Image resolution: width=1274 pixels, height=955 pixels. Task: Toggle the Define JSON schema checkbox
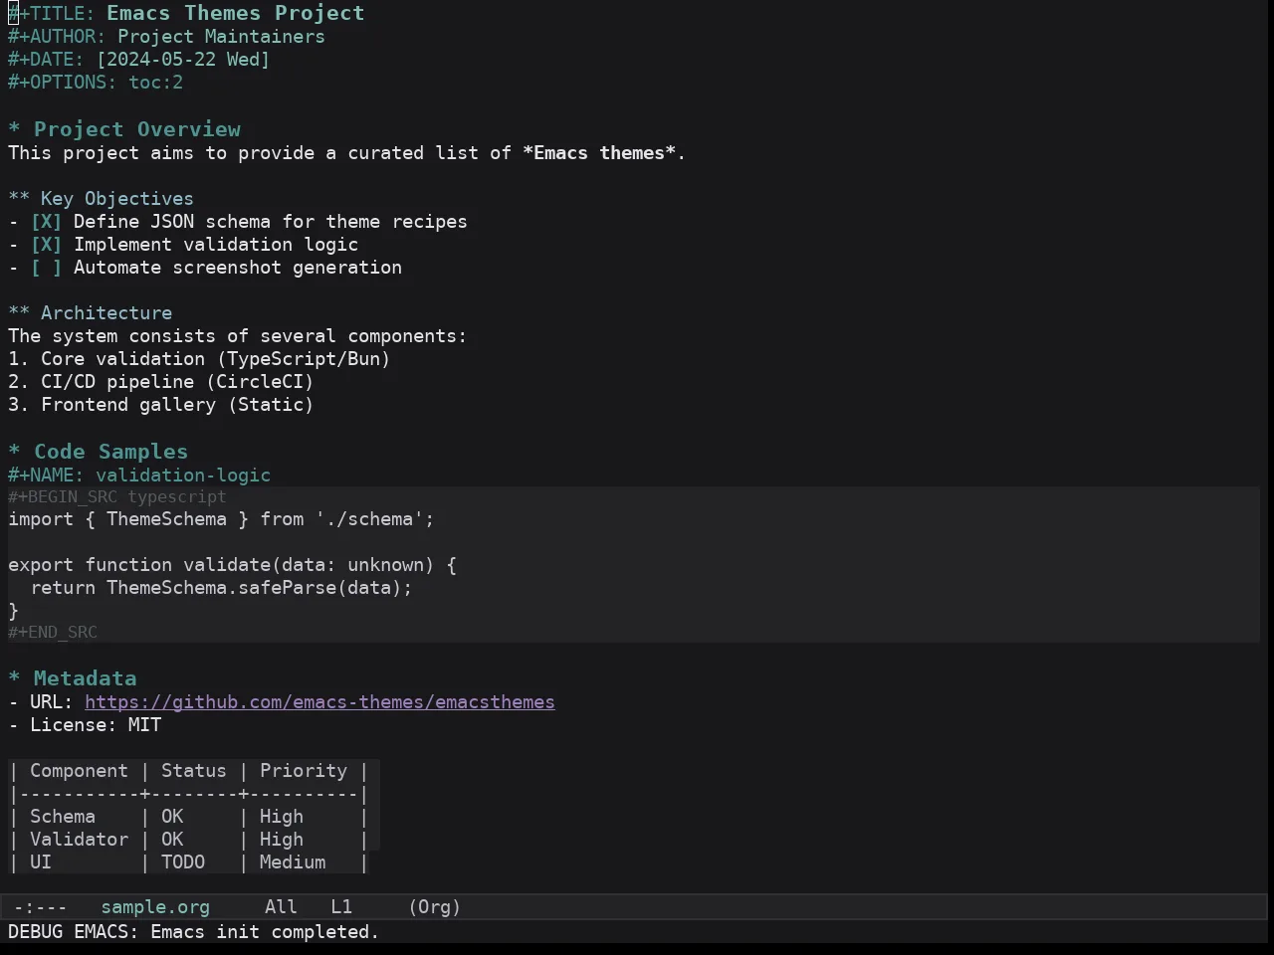tap(46, 222)
